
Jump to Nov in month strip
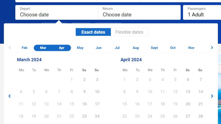191,48
